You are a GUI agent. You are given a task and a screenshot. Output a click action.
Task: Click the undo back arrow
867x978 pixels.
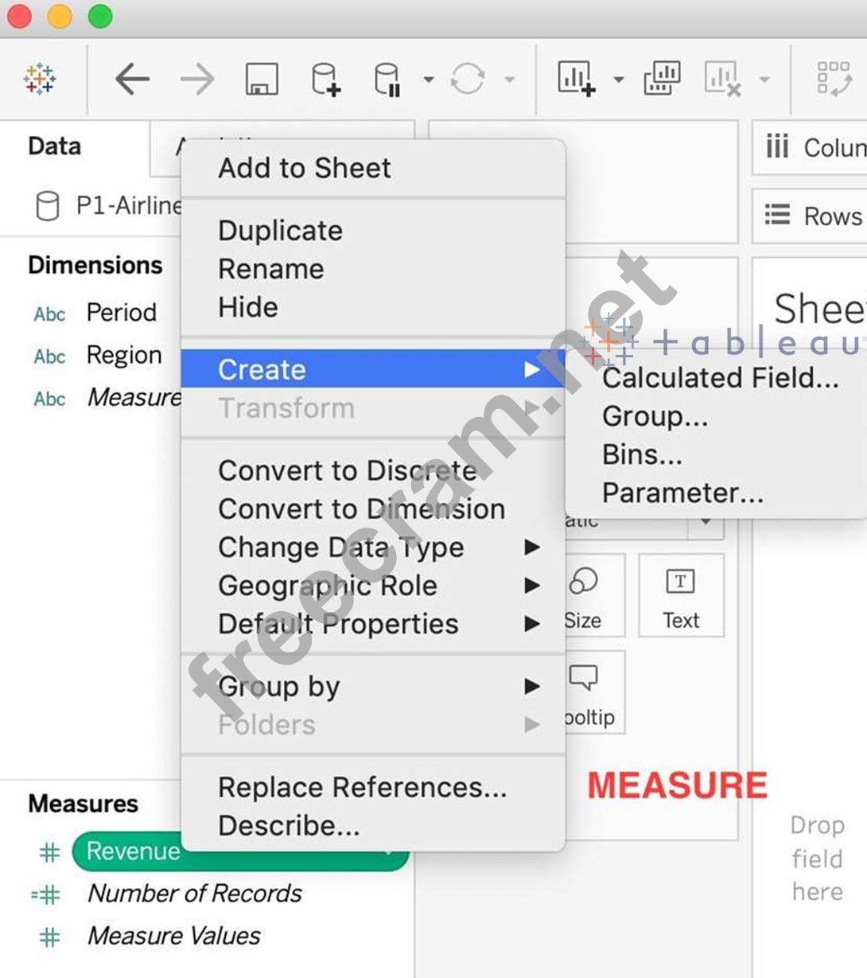132,80
